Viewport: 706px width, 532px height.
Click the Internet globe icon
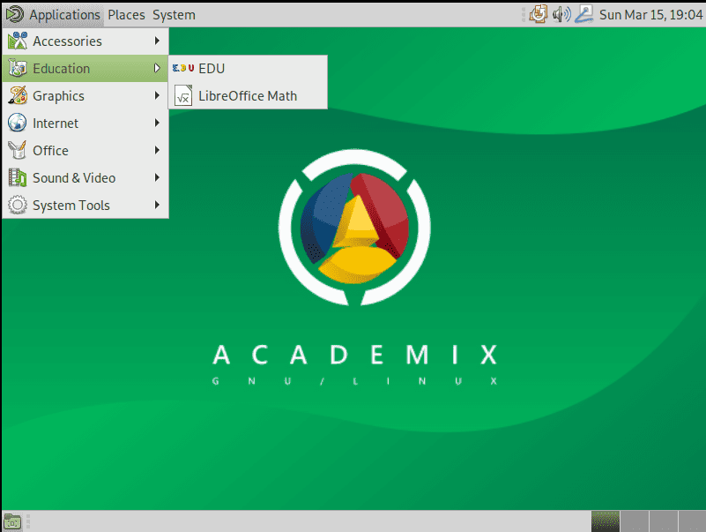(17, 123)
